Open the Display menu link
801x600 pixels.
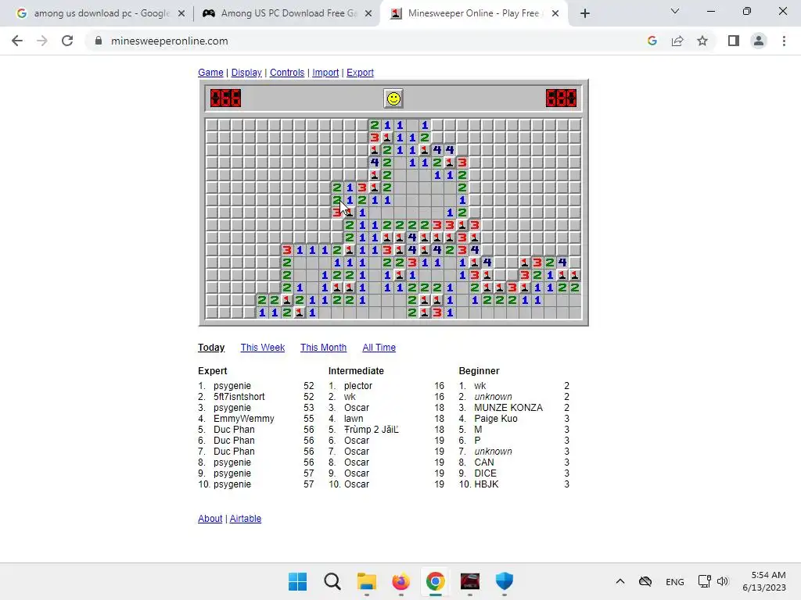tap(246, 73)
